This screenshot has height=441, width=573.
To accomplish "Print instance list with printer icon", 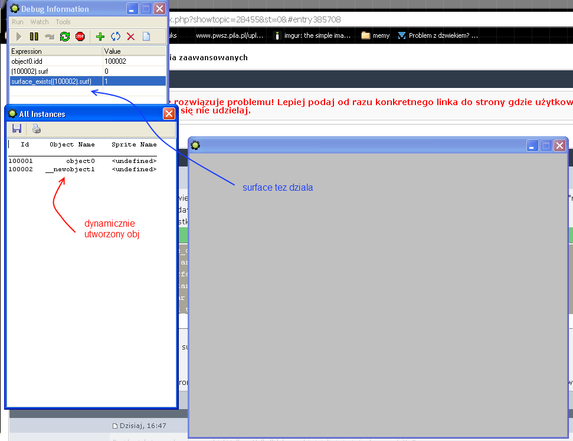I will 37,129.
